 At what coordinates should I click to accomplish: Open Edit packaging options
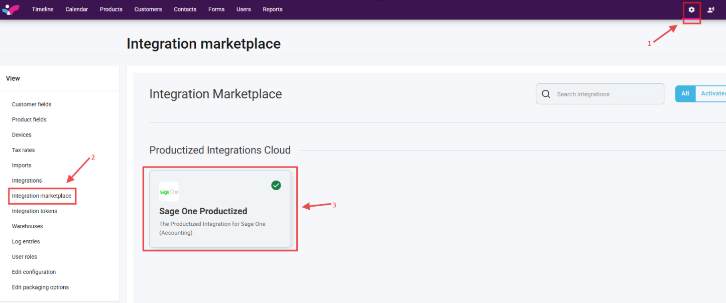coord(40,287)
